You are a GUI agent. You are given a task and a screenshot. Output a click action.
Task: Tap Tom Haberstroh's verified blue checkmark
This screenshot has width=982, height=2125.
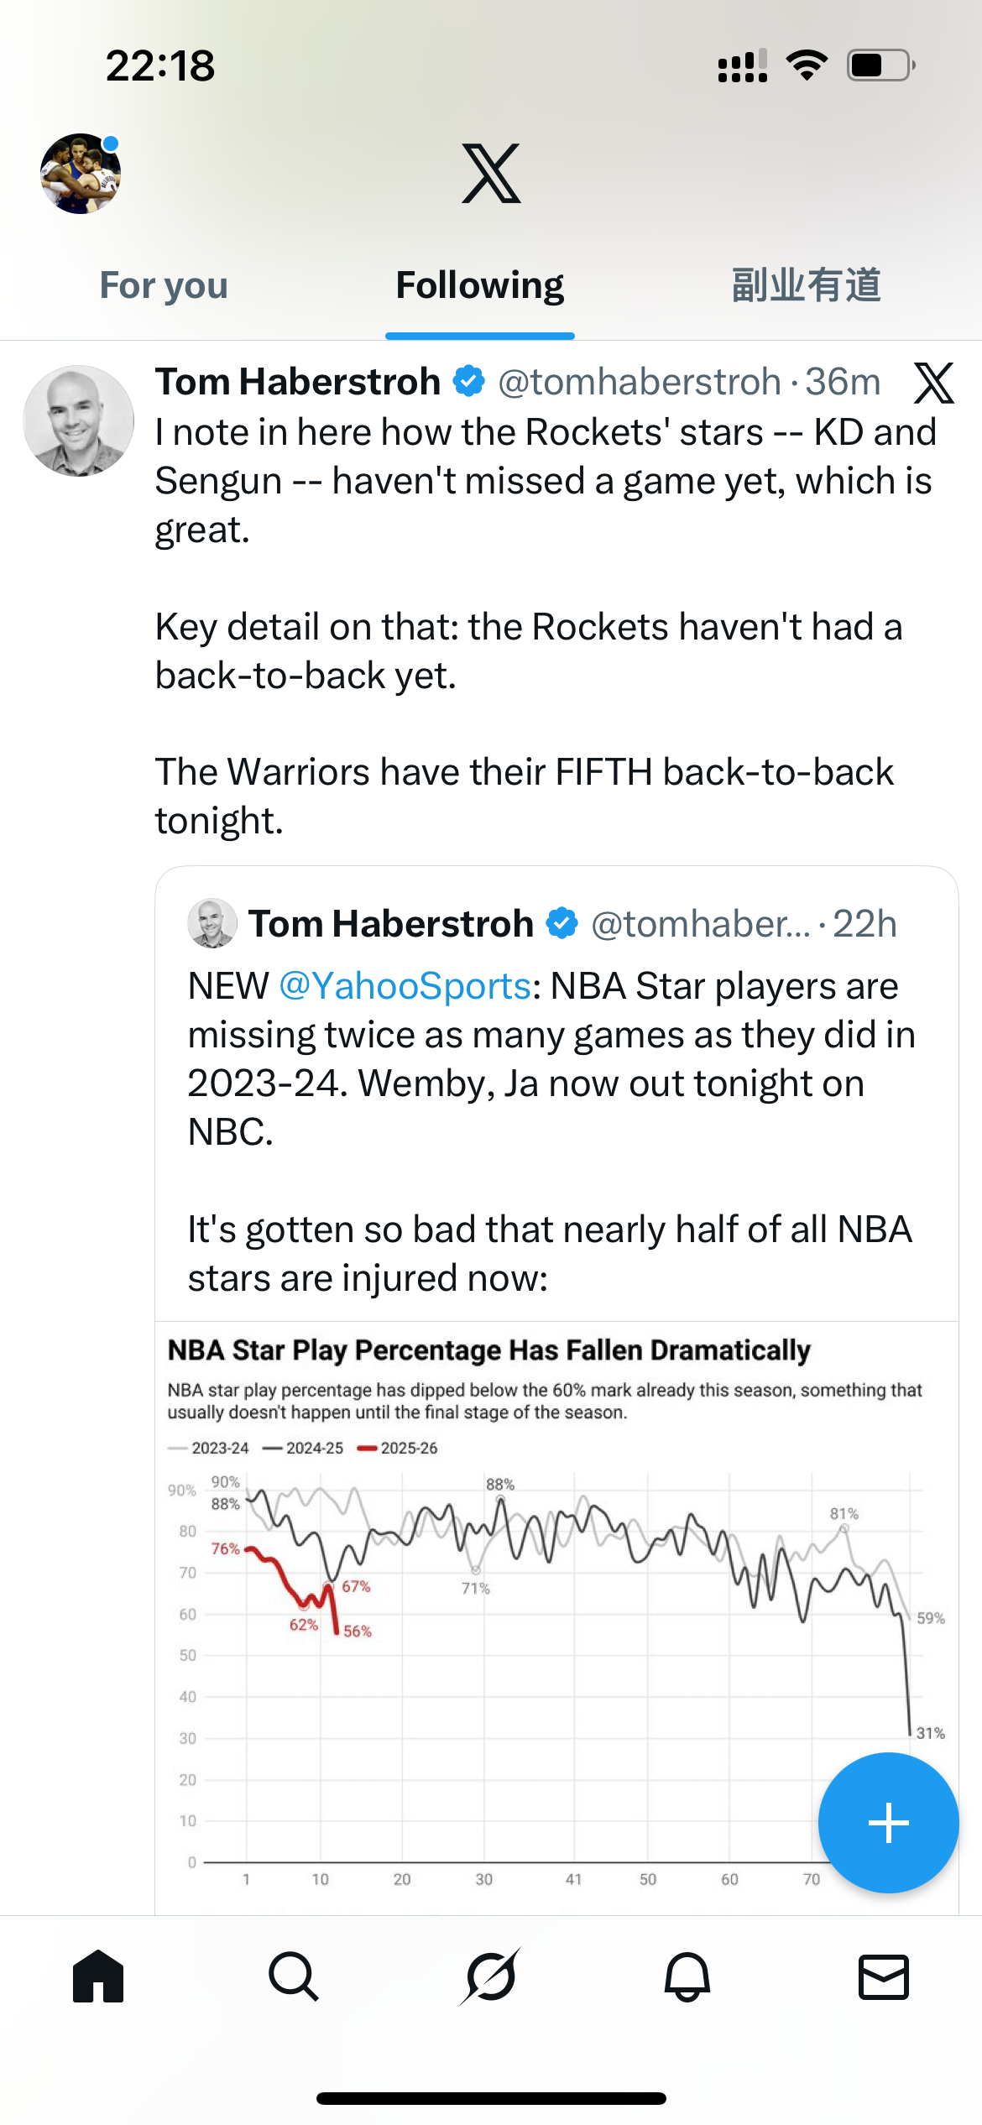click(467, 382)
